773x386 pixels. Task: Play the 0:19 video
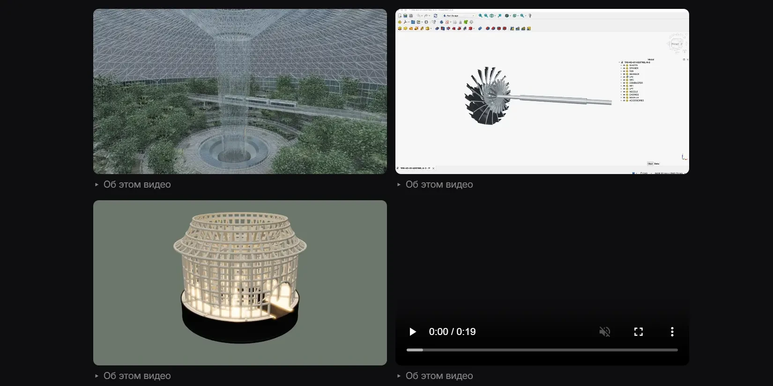point(413,332)
